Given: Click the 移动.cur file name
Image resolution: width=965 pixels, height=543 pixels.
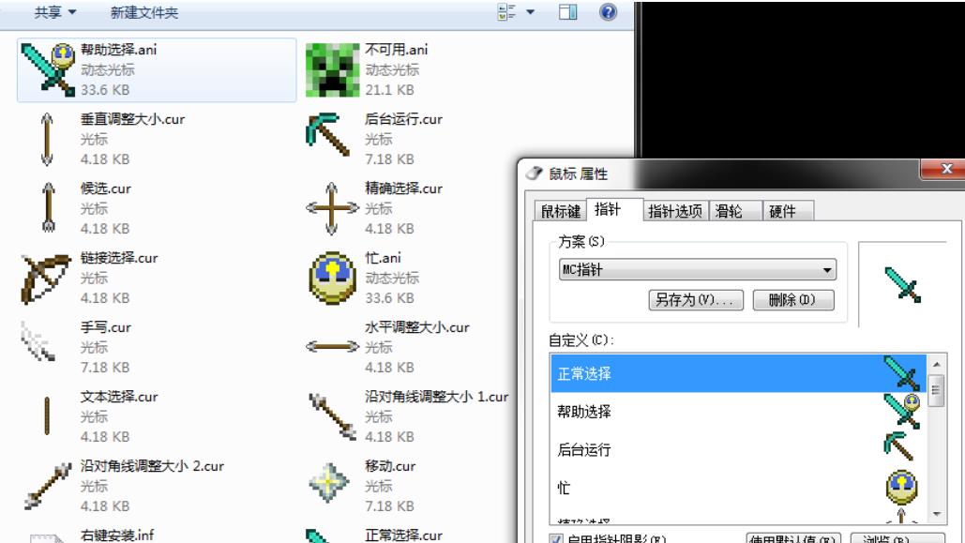Looking at the screenshot, I should tap(390, 467).
